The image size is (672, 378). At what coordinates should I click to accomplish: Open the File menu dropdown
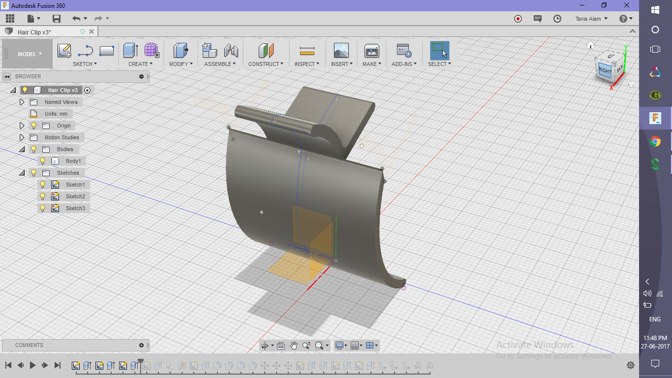click(34, 19)
